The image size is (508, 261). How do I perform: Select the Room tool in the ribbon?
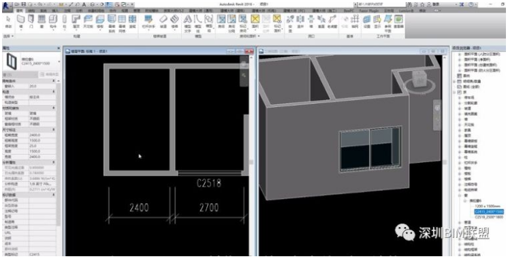tap(221, 20)
